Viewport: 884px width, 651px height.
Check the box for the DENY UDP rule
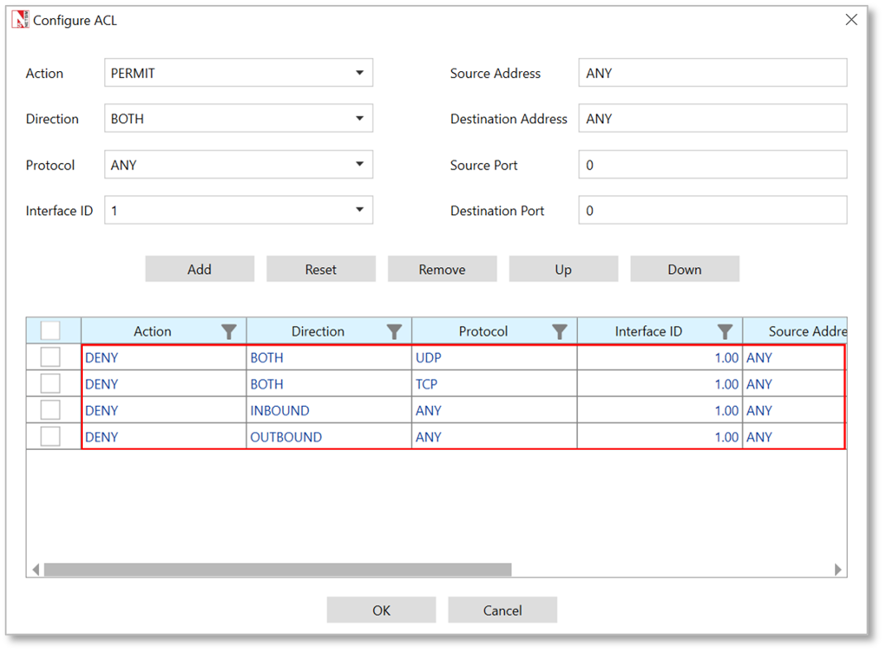pos(50,357)
